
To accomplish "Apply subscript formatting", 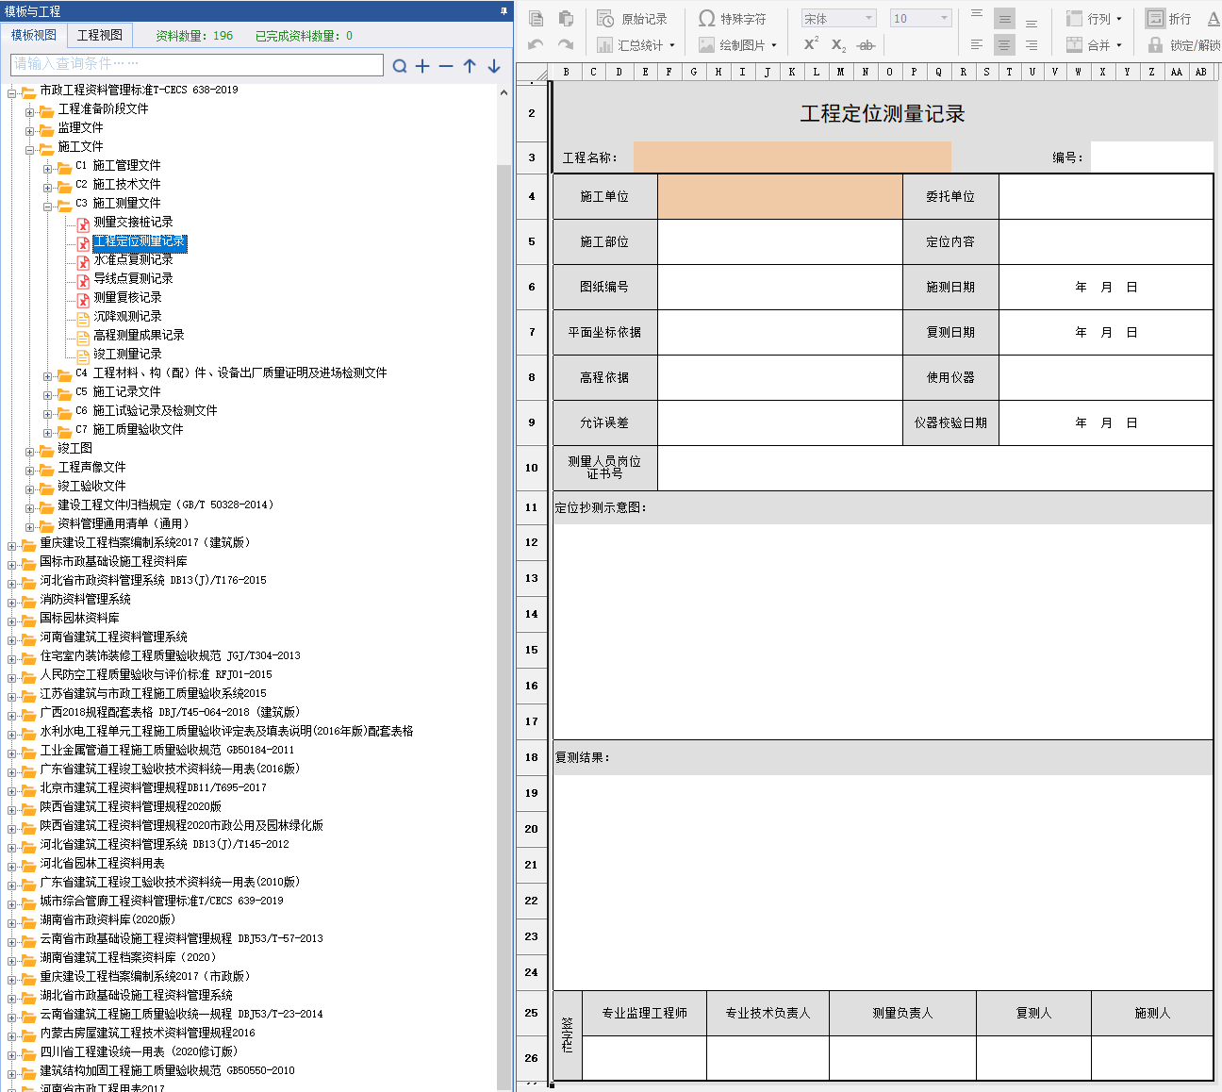I will coord(838,44).
